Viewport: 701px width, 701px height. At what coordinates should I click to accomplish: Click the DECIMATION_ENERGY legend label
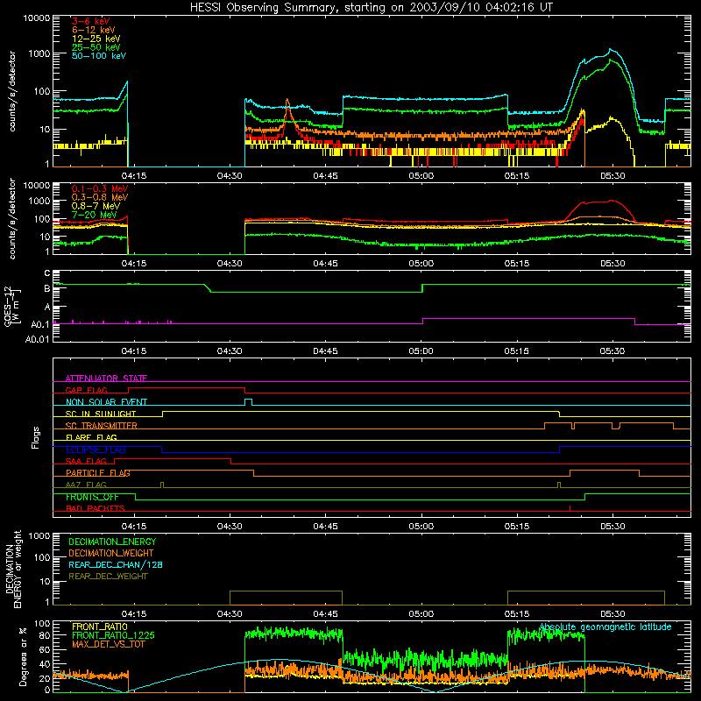click(x=112, y=542)
